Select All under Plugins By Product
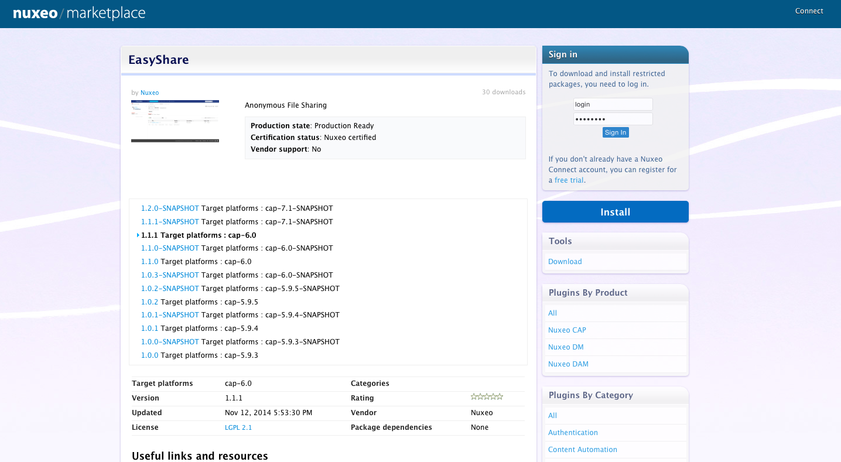This screenshot has width=841, height=462. [552, 313]
